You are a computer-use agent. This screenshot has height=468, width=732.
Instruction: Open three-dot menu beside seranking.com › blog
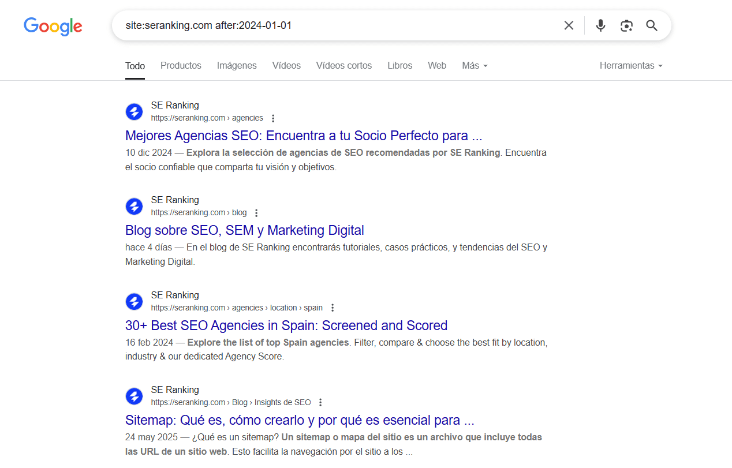(257, 213)
